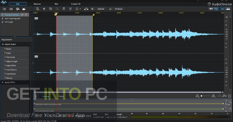Expand the Adjust Pitch option

15,65
